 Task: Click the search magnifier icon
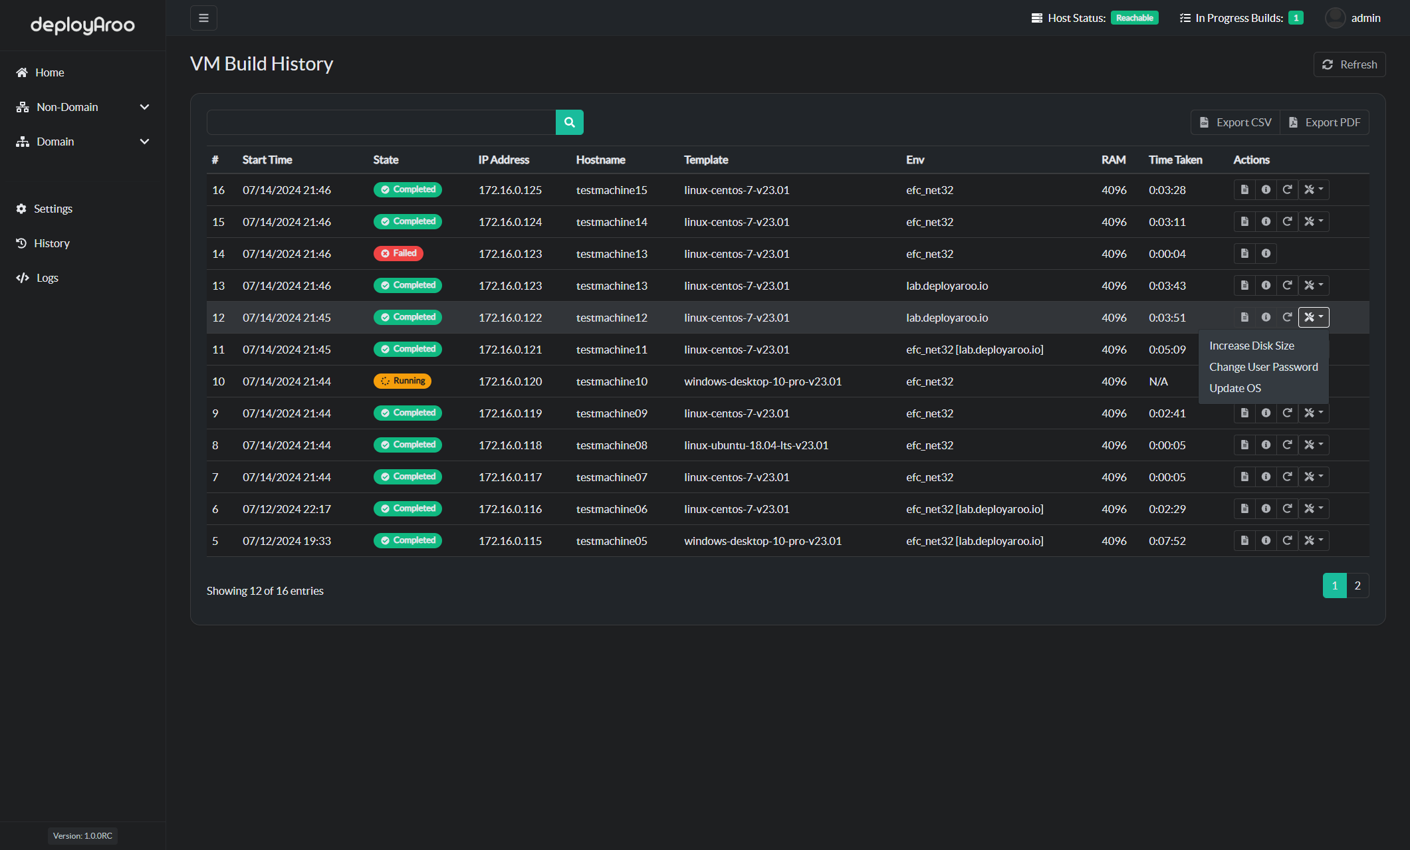pyautogui.click(x=569, y=122)
